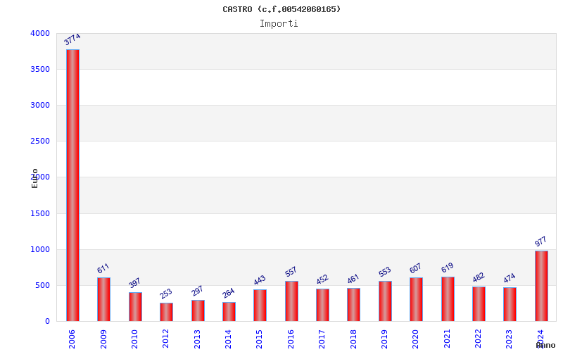
Task: Click the 977 data label
Action: click(540, 241)
